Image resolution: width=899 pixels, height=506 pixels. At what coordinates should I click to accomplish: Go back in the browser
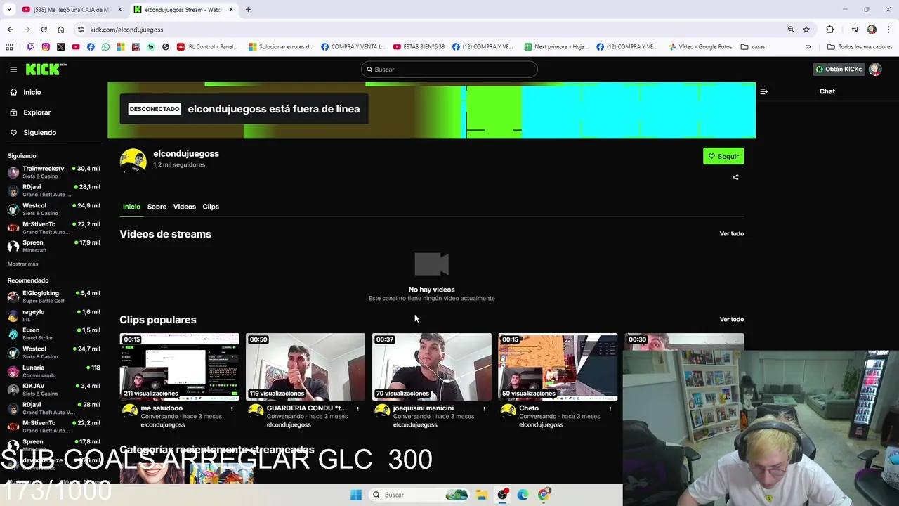coord(10,30)
